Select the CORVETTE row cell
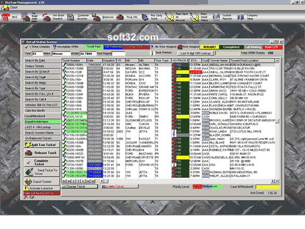This screenshot has height=229, width=305. pyautogui.click(x=146, y=158)
